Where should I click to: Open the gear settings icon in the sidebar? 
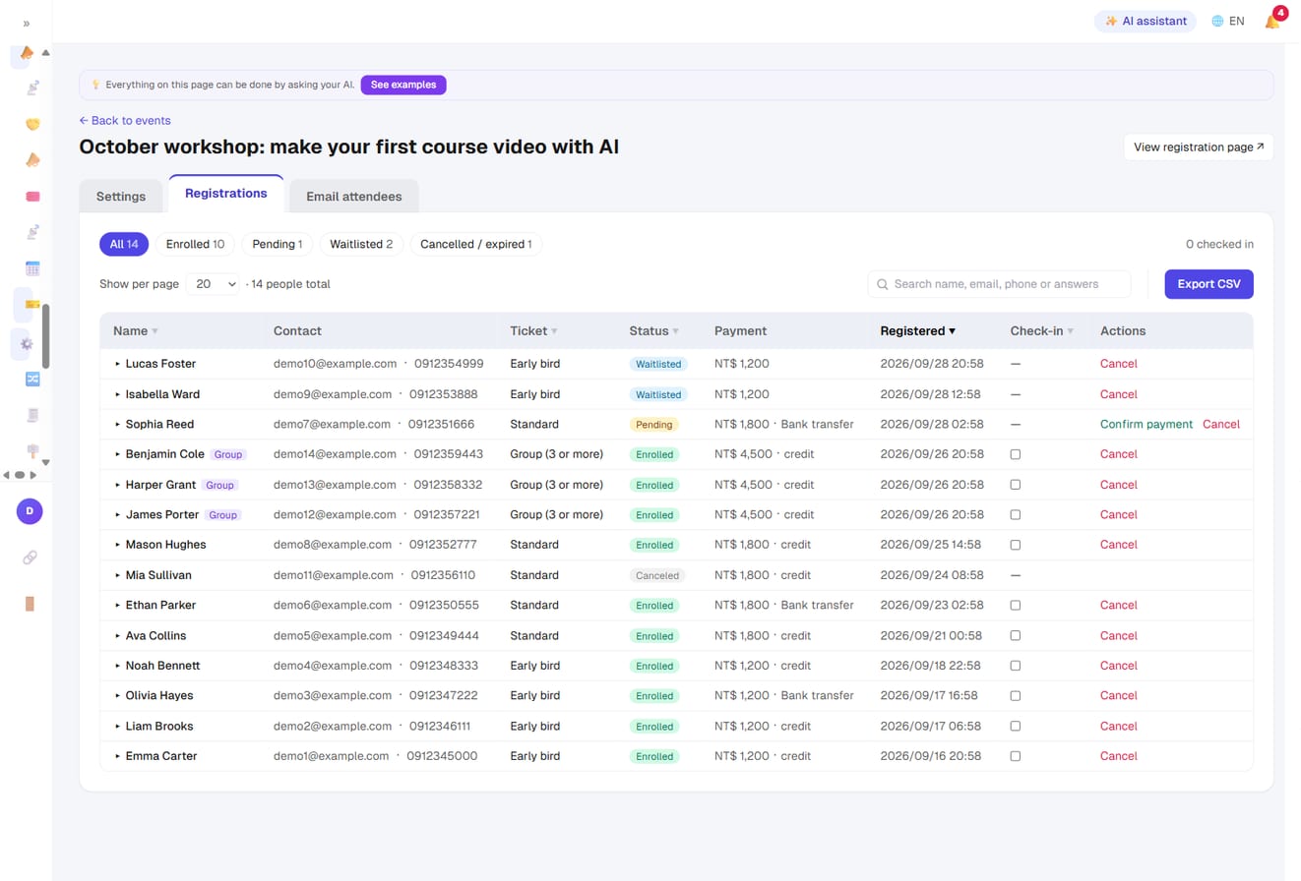tap(27, 343)
